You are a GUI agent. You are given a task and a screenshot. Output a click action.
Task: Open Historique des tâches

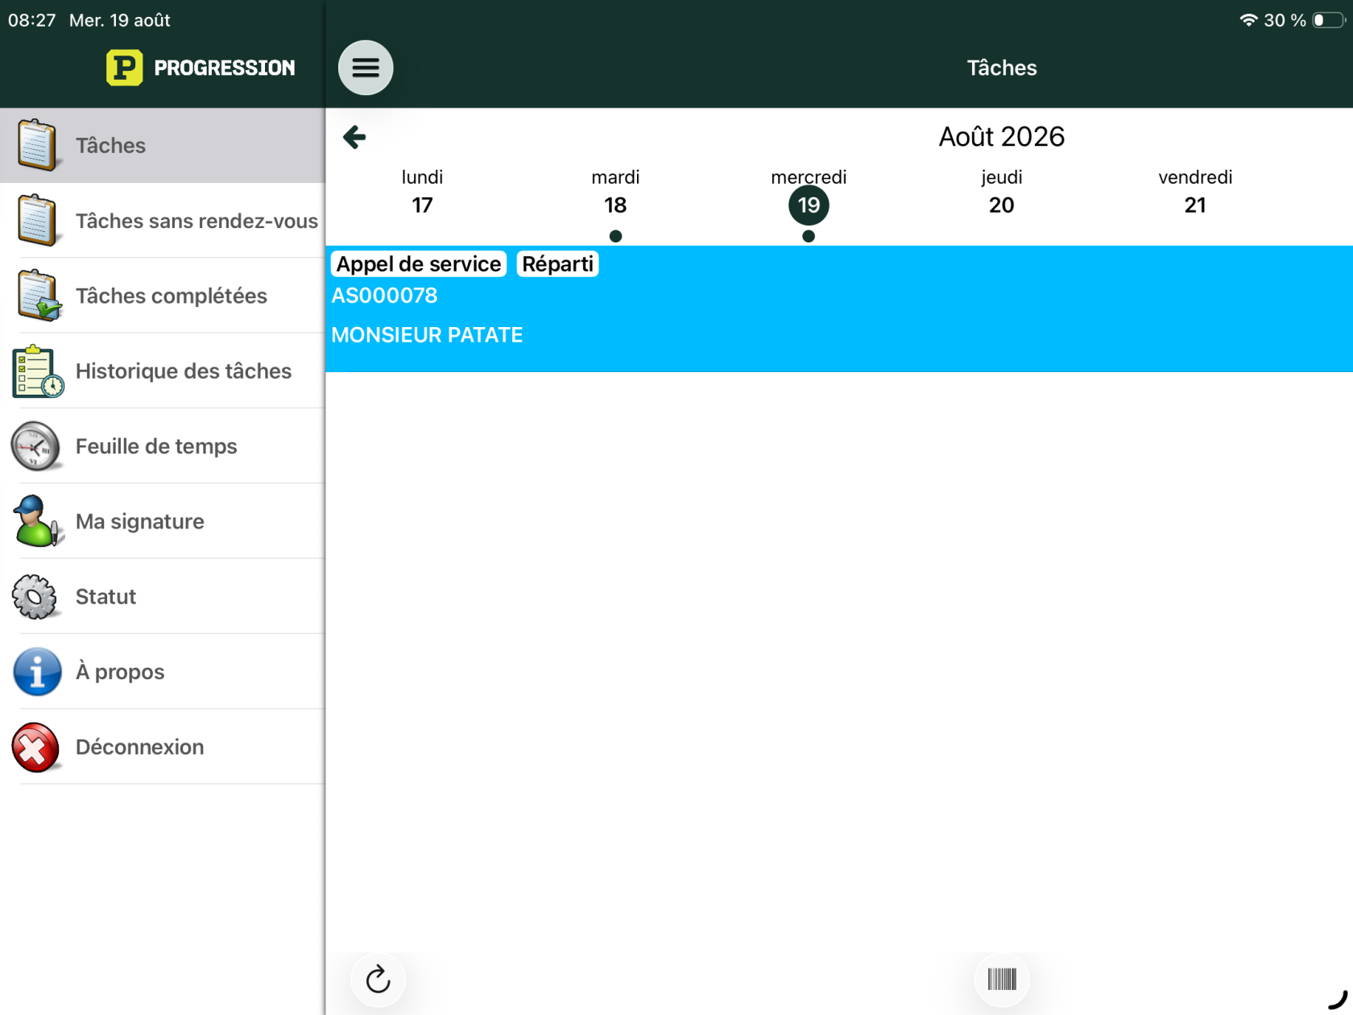point(163,371)
